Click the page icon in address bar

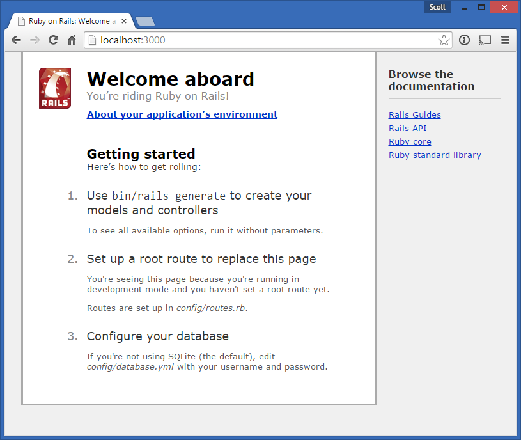click(92, 40)
